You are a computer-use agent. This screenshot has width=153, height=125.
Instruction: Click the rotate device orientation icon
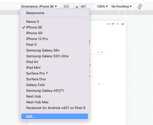point(140,7)
